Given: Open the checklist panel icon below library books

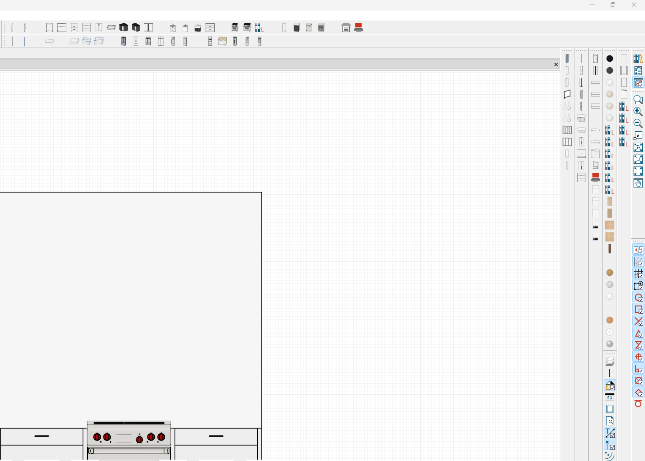Looking at the screenshot, I should 638,71.
